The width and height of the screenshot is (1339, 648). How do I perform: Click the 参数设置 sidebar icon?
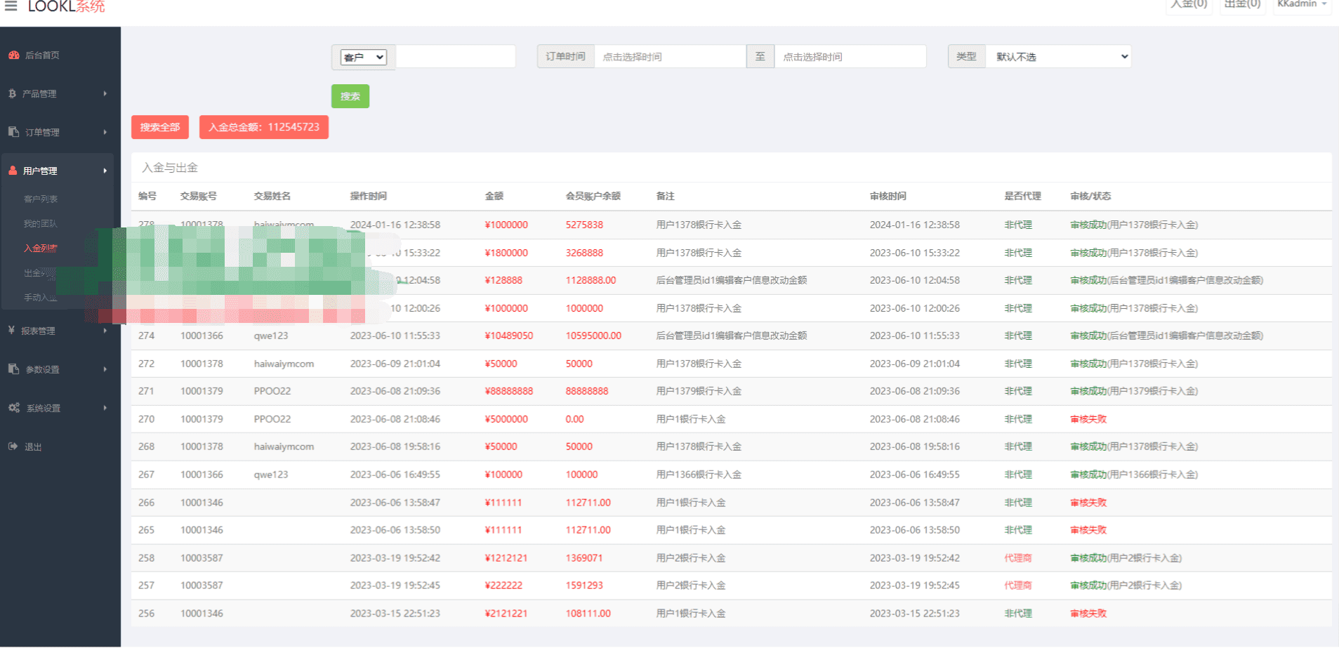click(13, 369)
